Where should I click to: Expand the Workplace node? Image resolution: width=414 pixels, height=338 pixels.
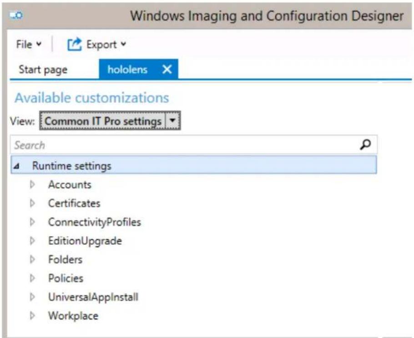tap(32, 316)
